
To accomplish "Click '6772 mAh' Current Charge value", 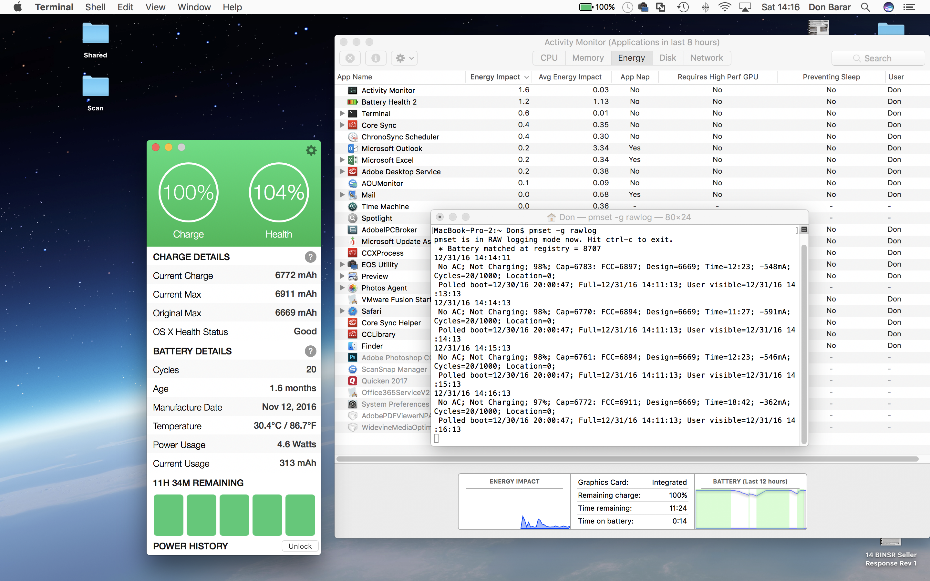I will (x=295, y=275).
